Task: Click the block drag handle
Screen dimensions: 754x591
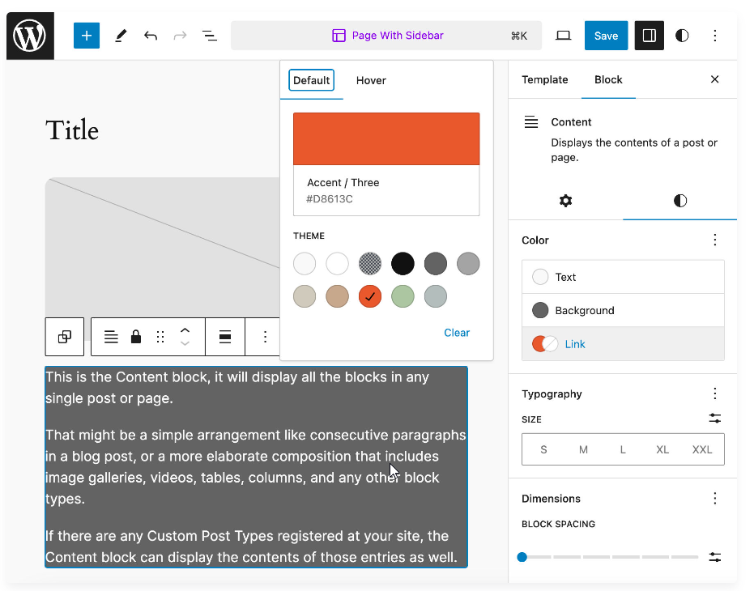Action: [x=160, y=337]
